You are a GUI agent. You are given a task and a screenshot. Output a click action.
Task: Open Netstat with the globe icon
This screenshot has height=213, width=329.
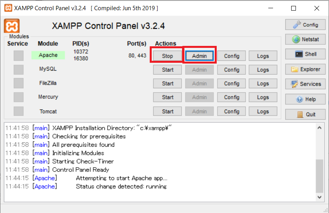pos(305,39)
